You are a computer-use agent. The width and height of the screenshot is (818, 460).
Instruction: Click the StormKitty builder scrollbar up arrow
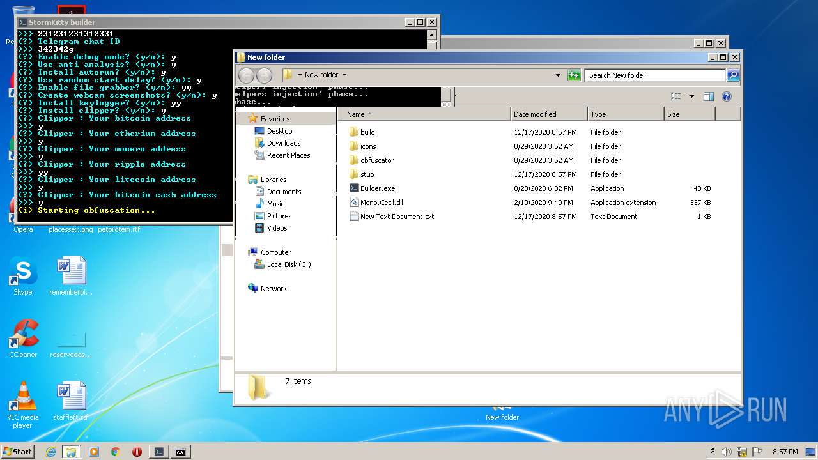point(432,34)
